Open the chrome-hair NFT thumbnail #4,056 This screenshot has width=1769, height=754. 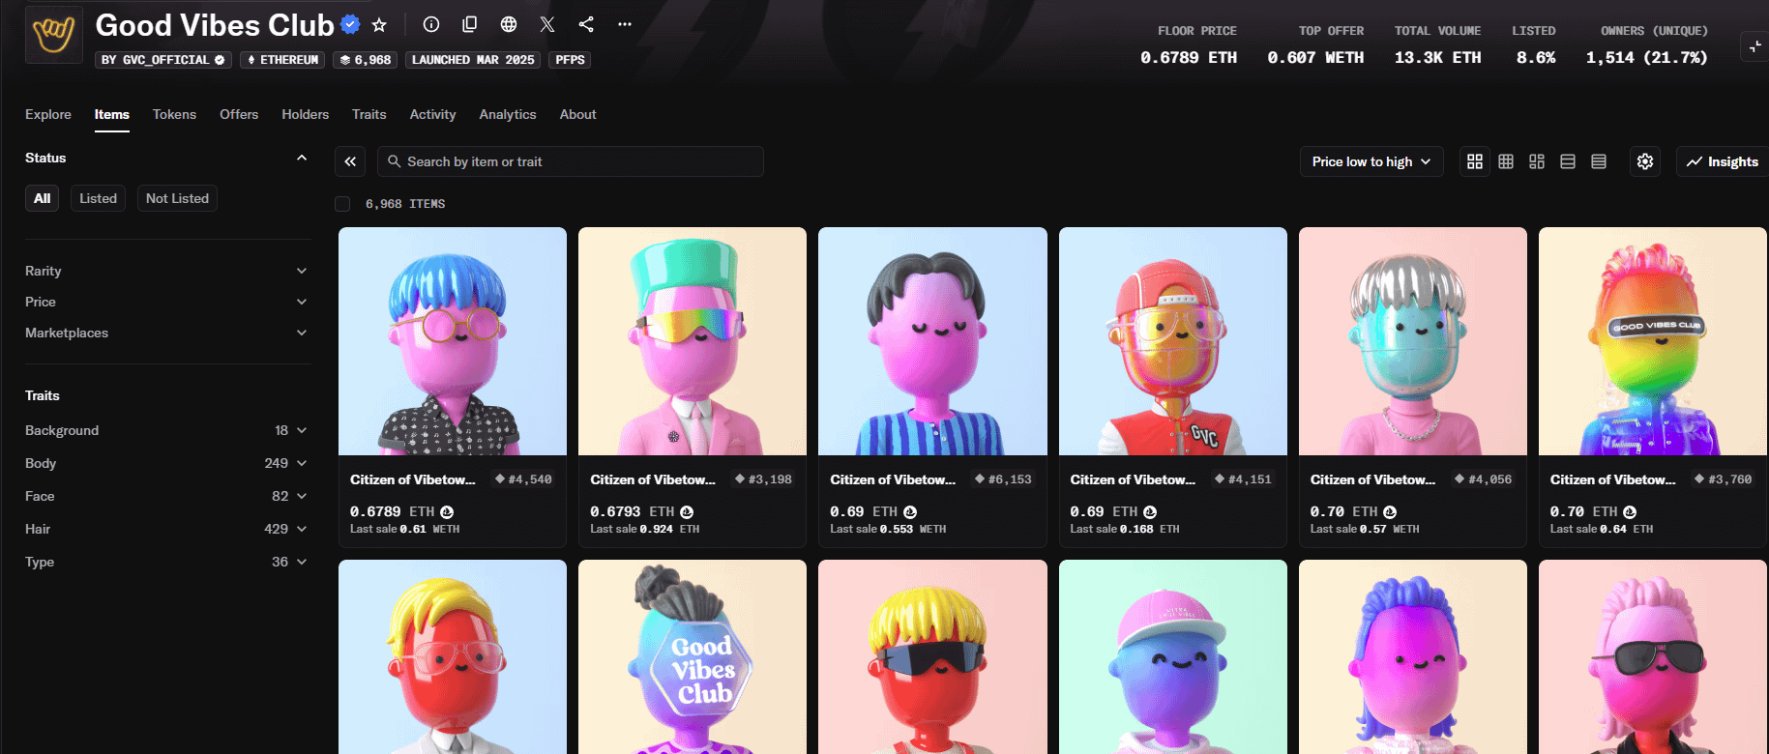(x=1413, y=341)
